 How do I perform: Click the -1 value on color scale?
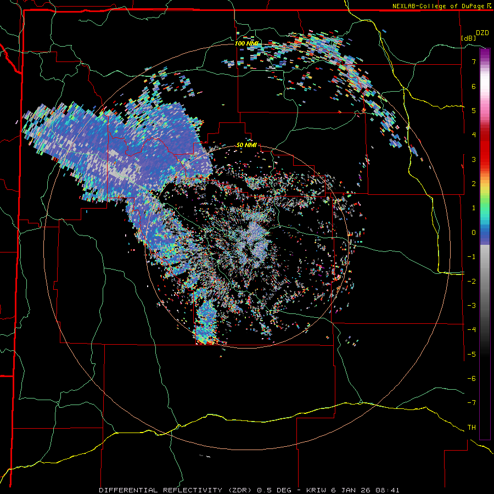[x=471, y=256]
